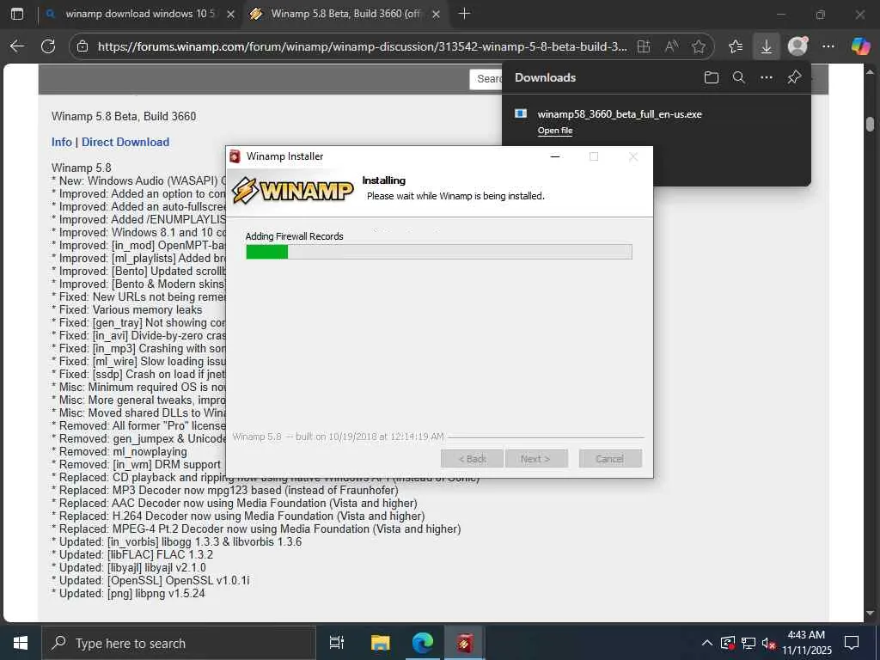
Task: Go back using browser back arrow
Action: point(17,46)
